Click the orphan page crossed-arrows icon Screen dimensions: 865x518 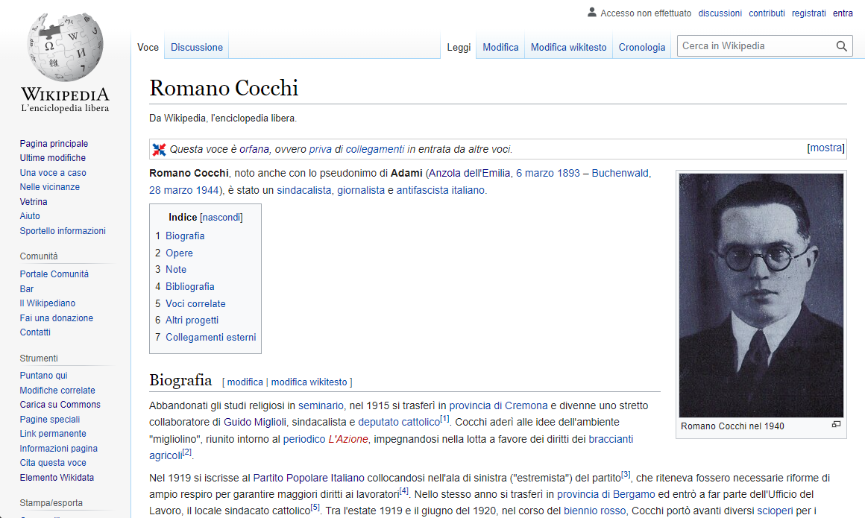[159, 148]
